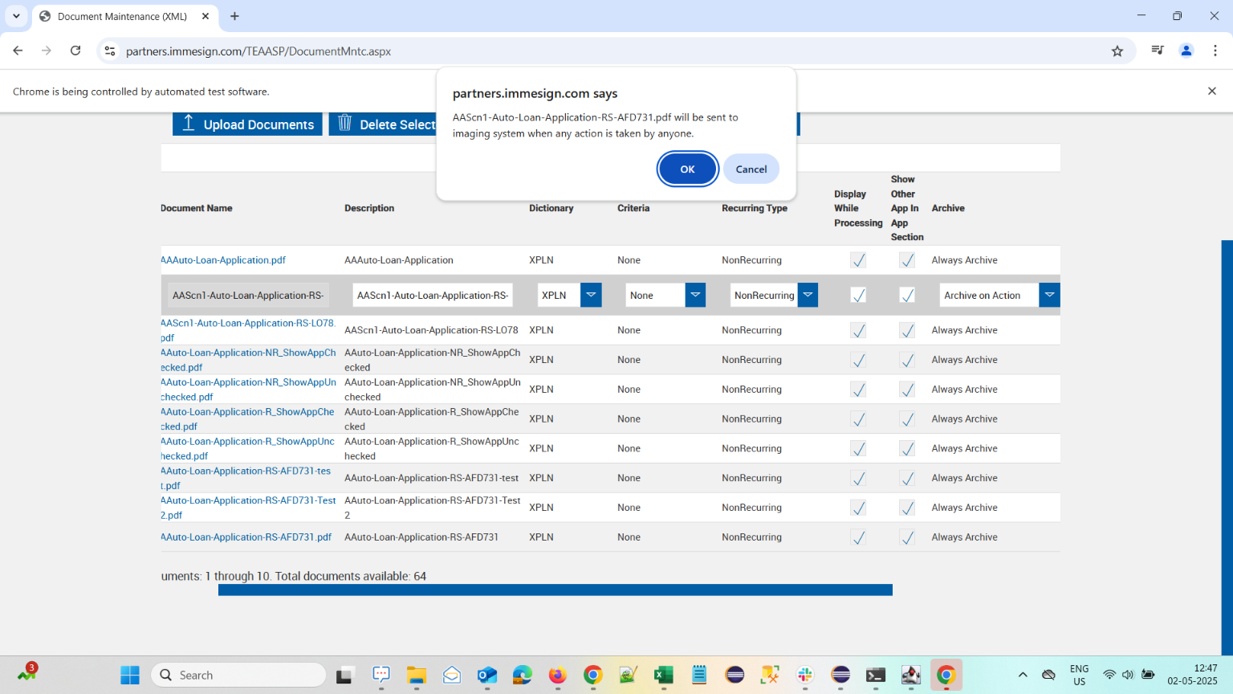Image resolution: width=1233 pixels, height=694 pixels.
Task: Open Outlook from the taskbar
Action: tap(487, 675)
